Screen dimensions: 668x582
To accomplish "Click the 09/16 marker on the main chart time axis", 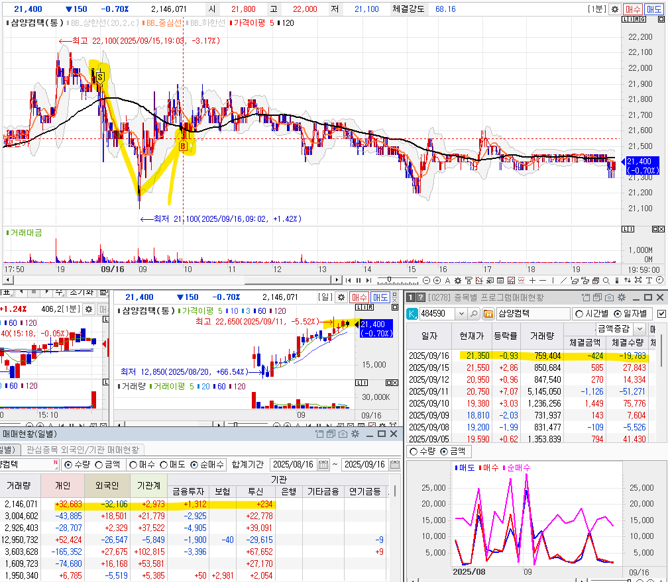I will coord(113,269).
